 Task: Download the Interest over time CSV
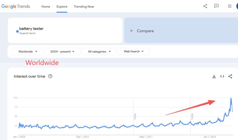coord(214,76)
